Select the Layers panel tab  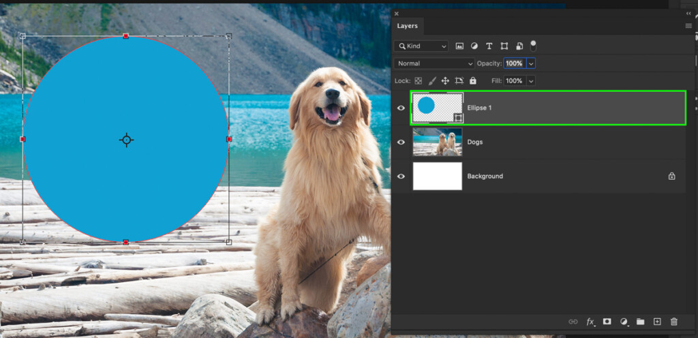coord(408,26)
